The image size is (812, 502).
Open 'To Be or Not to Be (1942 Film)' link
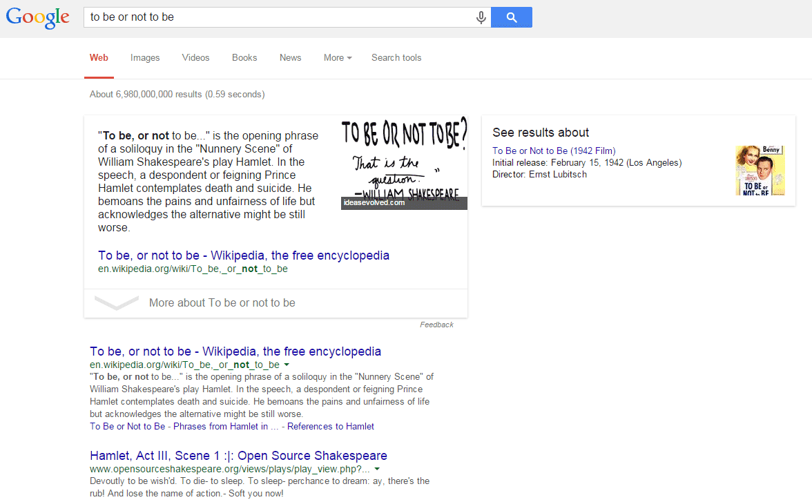[554, 151]
